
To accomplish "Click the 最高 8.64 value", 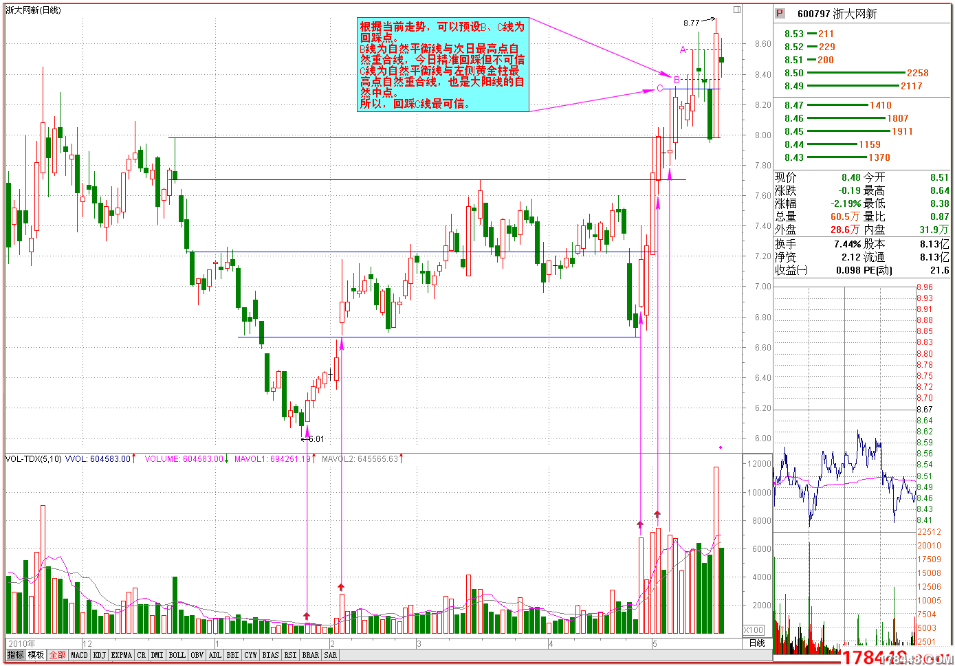I will (939, 190).
